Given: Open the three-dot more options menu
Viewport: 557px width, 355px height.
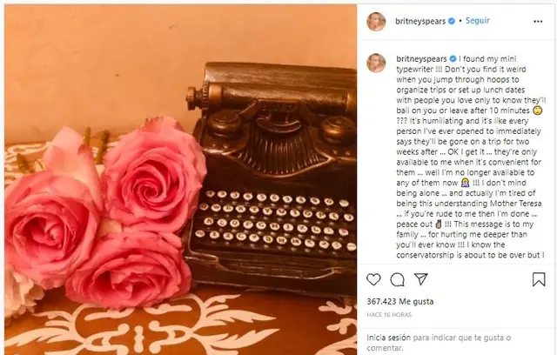Looking at the screenshot, I should (x=538, y=22).
